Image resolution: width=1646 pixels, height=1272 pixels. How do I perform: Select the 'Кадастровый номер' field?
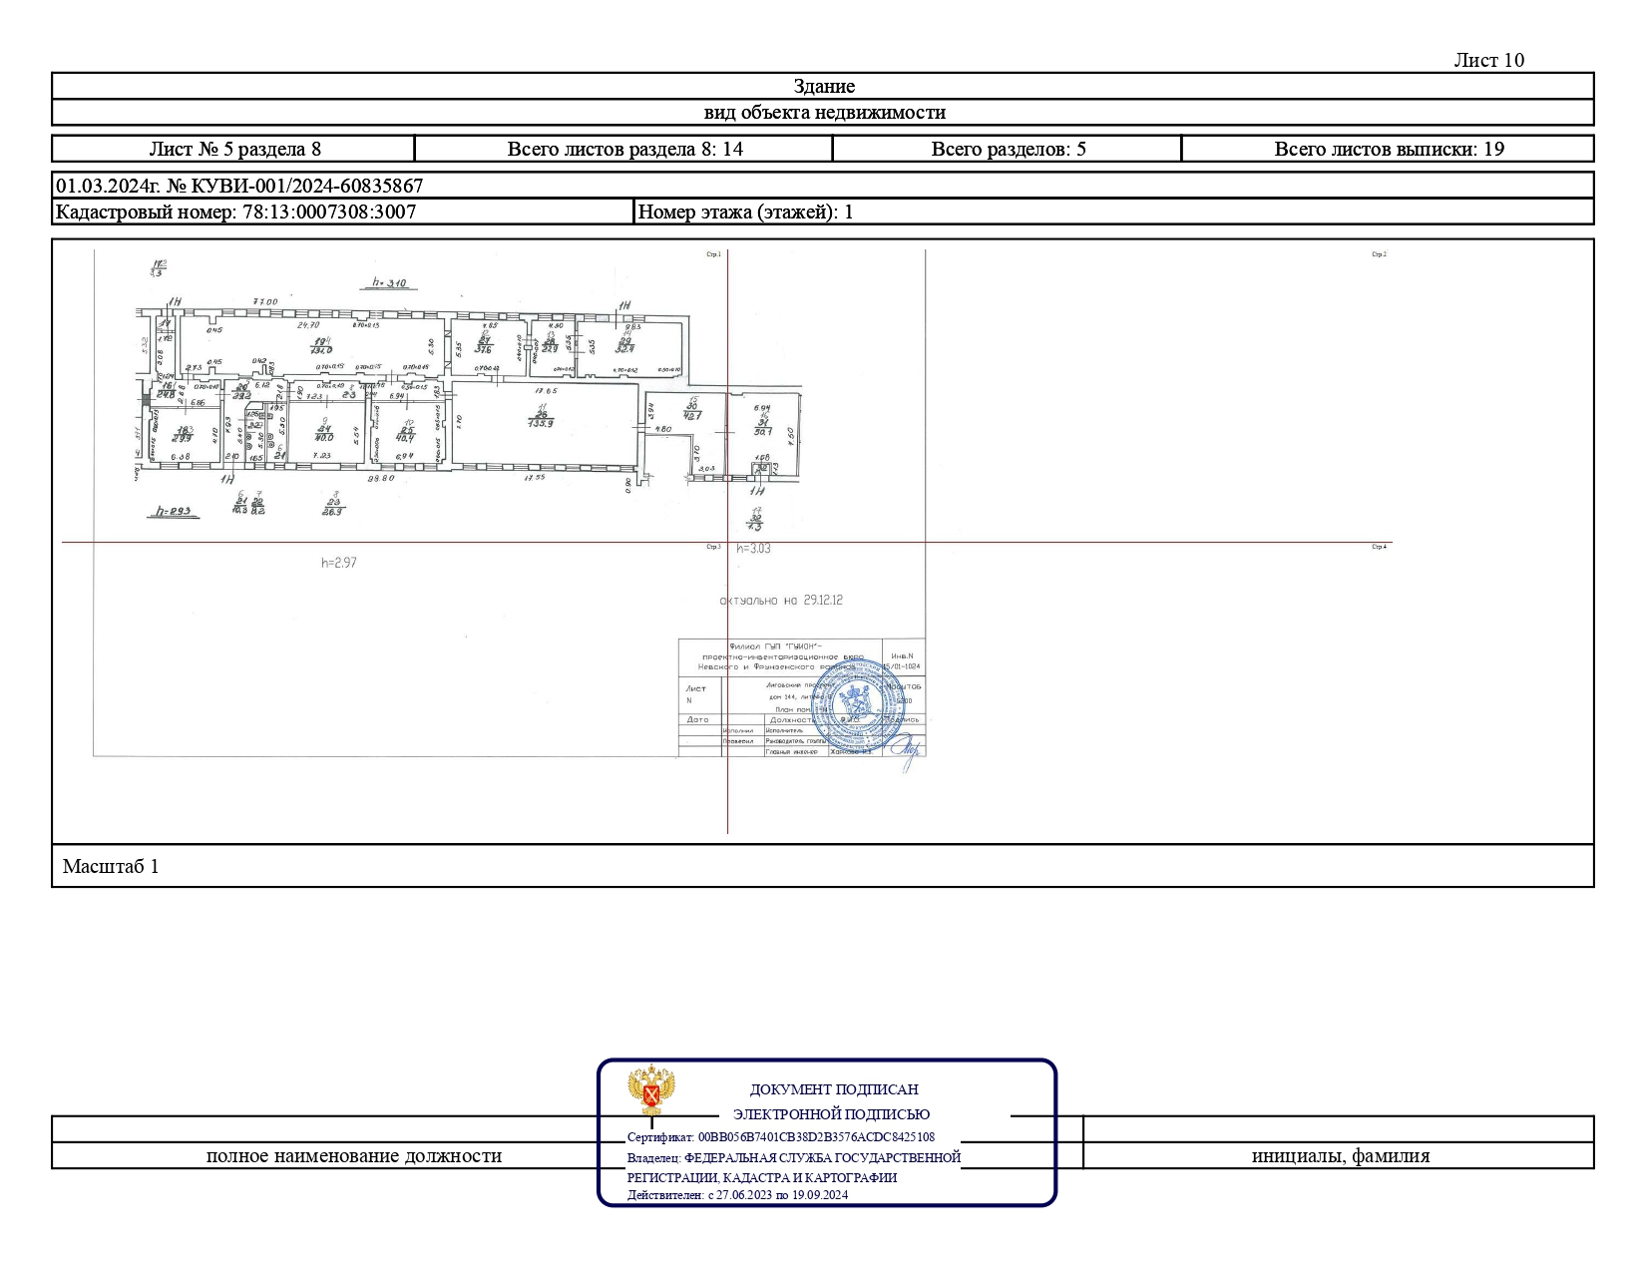pyautogui.click(x=235, y=212)
